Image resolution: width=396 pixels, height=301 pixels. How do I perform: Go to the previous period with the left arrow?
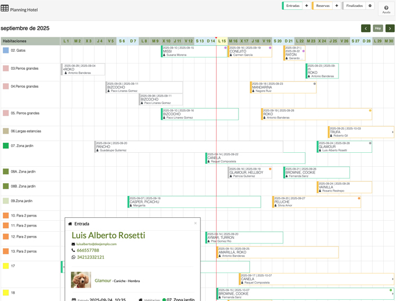(x=365, y=28)
